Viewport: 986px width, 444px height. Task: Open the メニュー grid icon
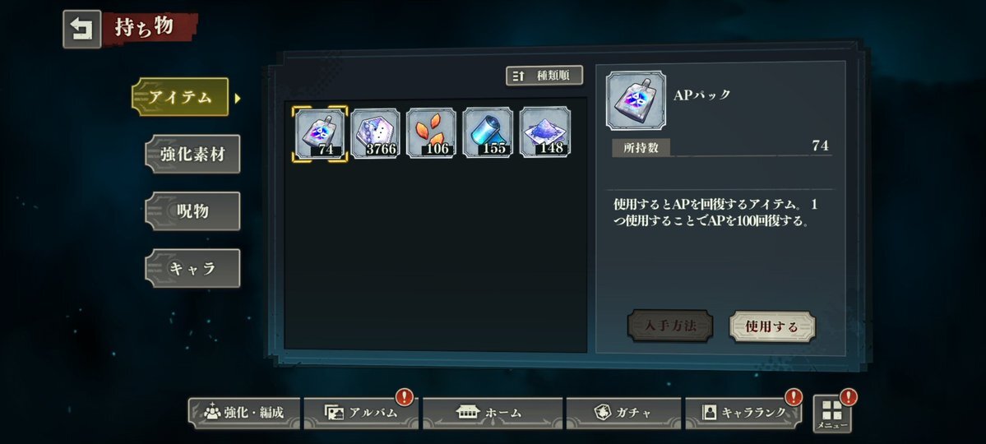832,414
